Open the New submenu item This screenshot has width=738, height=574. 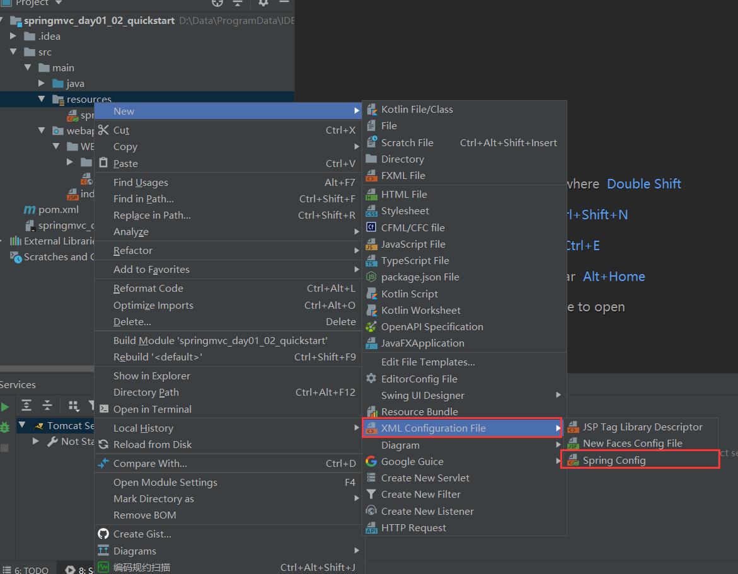click(x=228, y=111)
